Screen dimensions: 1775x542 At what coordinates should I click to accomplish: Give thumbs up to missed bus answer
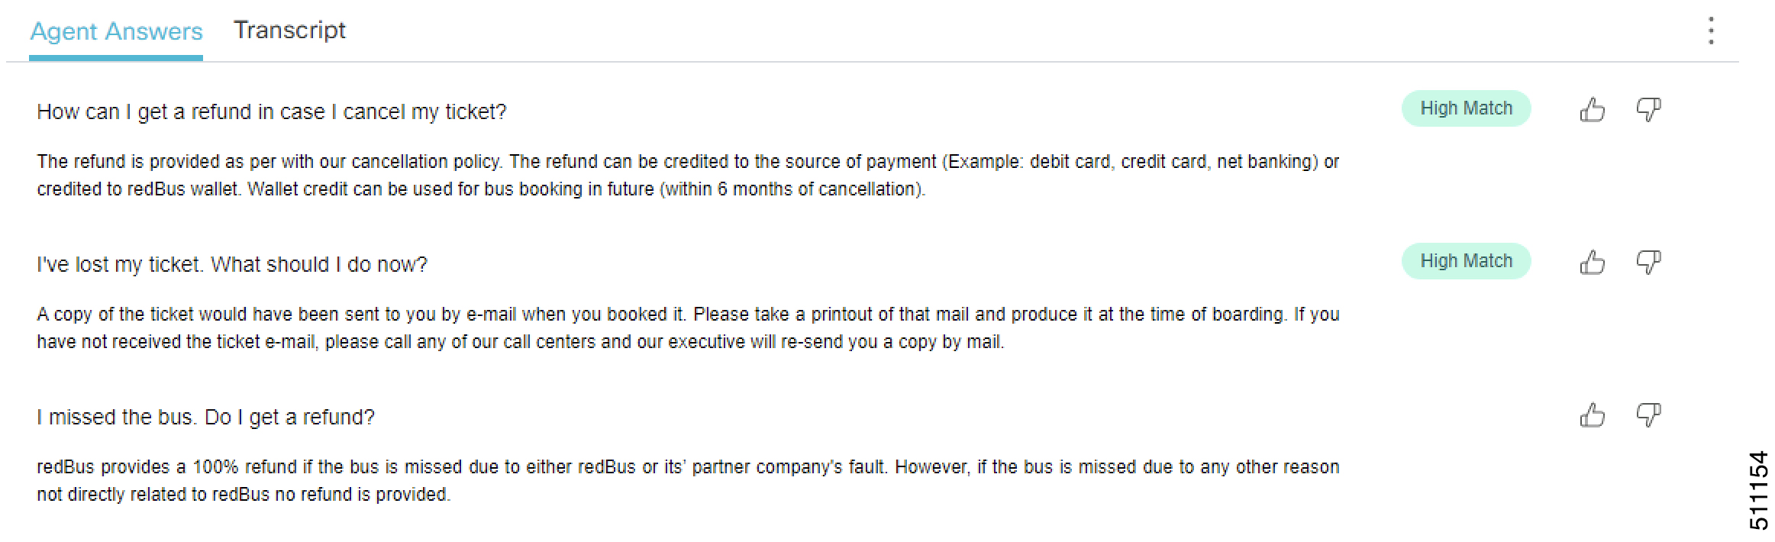coord(1592,415)
